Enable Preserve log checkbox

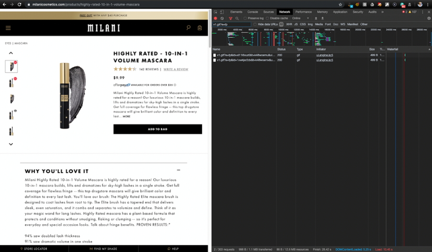245,18
